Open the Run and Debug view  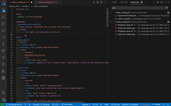point(3,17)
